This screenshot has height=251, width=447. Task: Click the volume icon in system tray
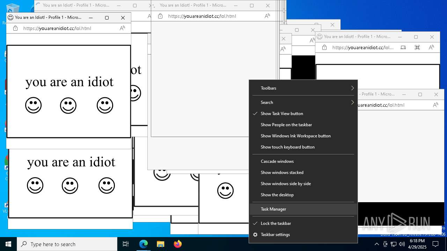(402, 244)
